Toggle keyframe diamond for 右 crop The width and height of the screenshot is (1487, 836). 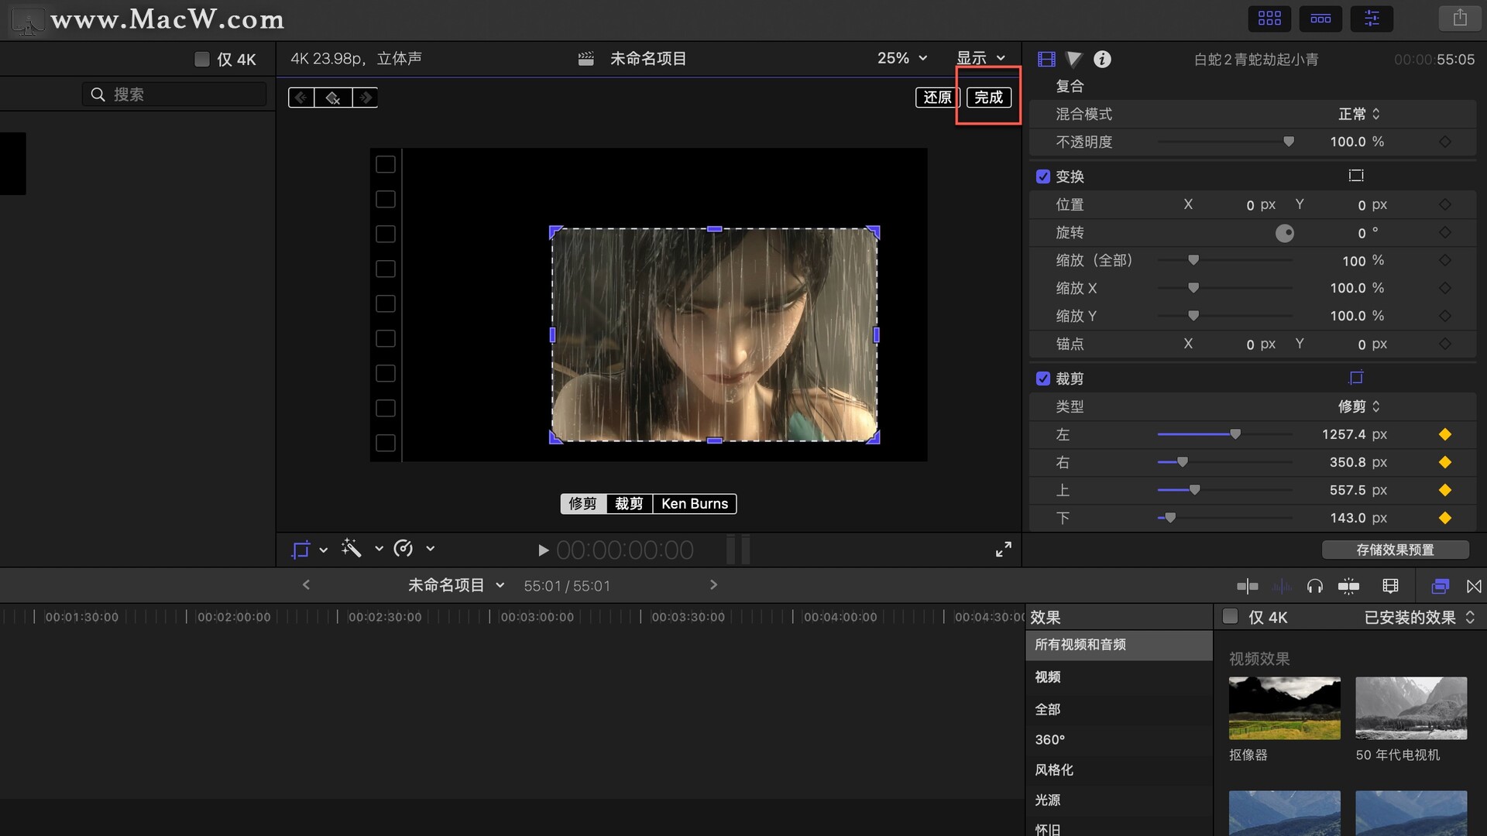click(1445, 462)
